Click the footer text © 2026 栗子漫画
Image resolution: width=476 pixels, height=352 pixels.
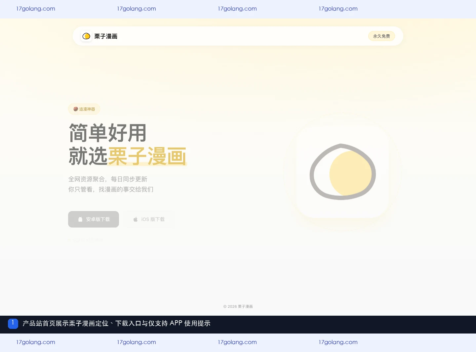[238, 306]
